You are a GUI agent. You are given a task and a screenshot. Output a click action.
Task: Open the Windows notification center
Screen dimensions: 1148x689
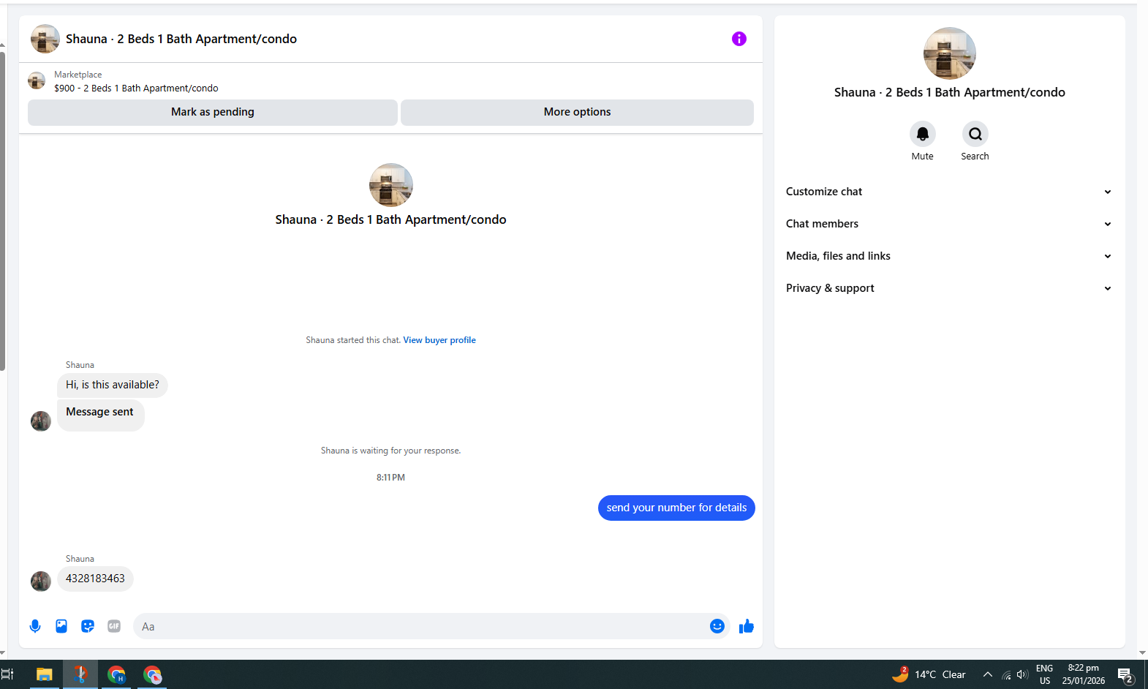pos(1125,675)
